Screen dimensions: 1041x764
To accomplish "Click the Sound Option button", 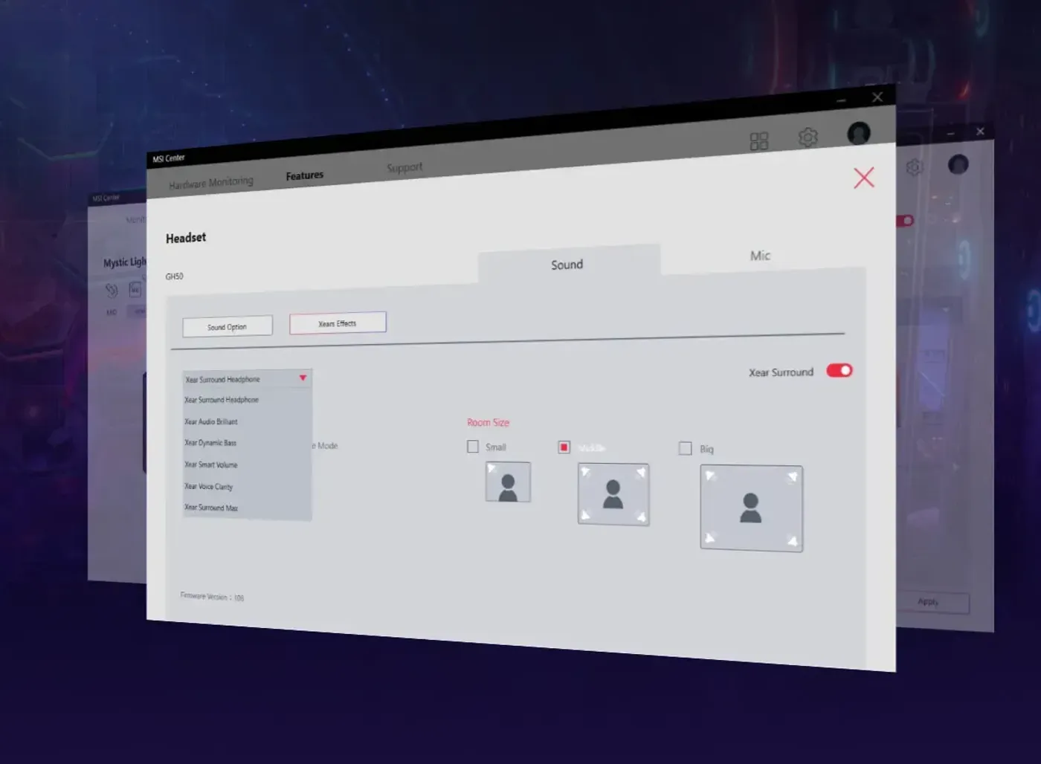I will pyautogui.click(x=228, y=327).
